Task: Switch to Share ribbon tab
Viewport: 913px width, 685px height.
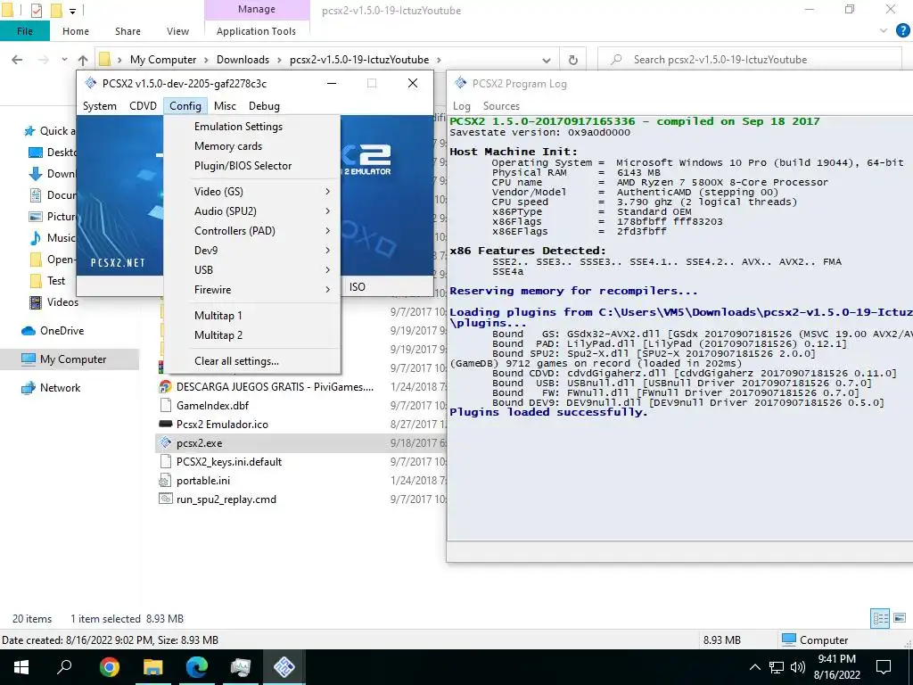Action: click(127, 31)
